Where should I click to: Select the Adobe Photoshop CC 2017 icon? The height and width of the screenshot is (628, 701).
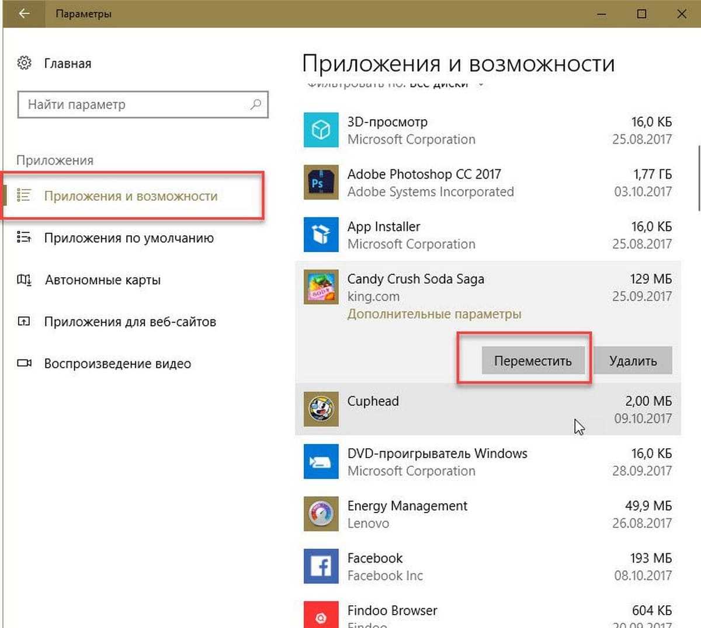click(321, 183)
